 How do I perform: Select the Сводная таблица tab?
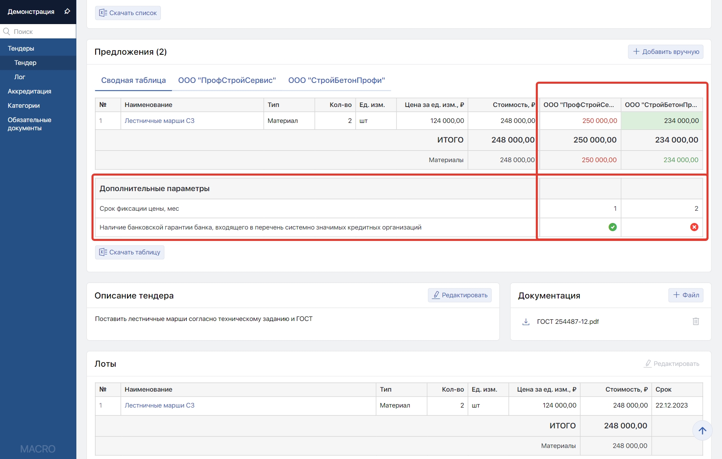[x=134, y=80]
